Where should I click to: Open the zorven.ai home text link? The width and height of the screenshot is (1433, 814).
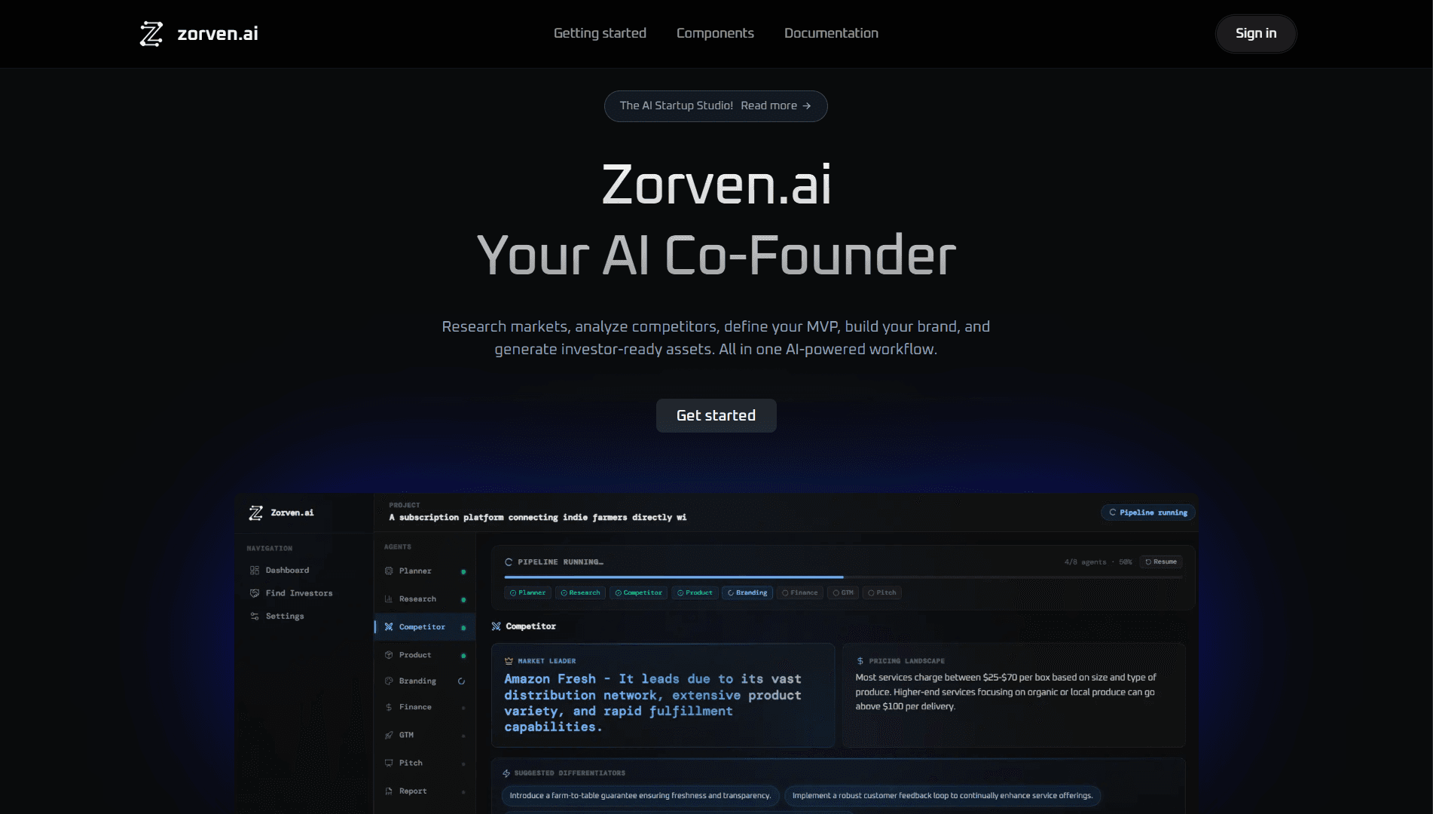pyautogui.click(x=218, y=33)
